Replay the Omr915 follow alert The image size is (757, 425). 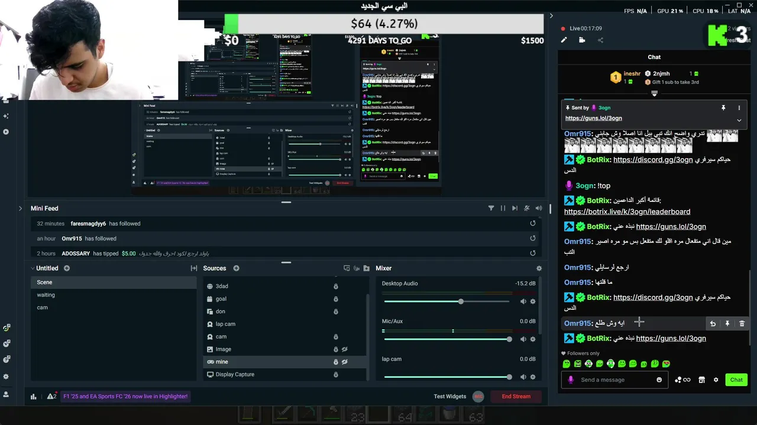coord(533,238)
